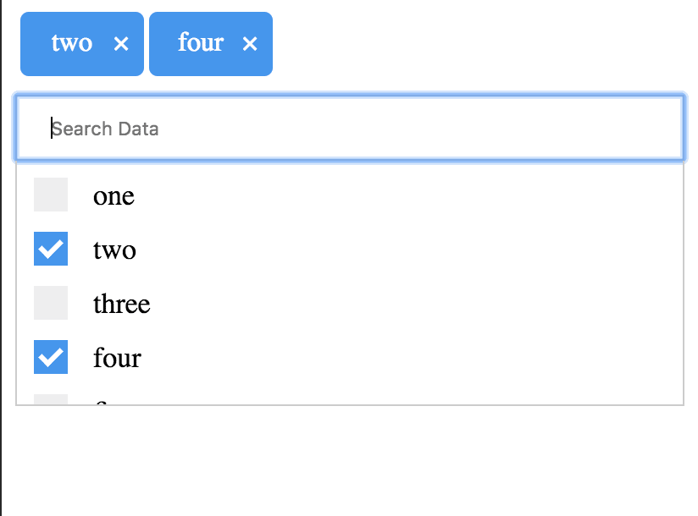Click the "four" selected tag label

point(201,42)
